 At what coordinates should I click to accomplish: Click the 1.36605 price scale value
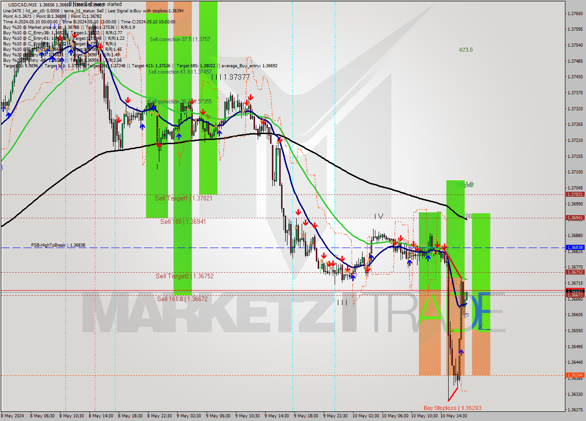pos(575,315)
